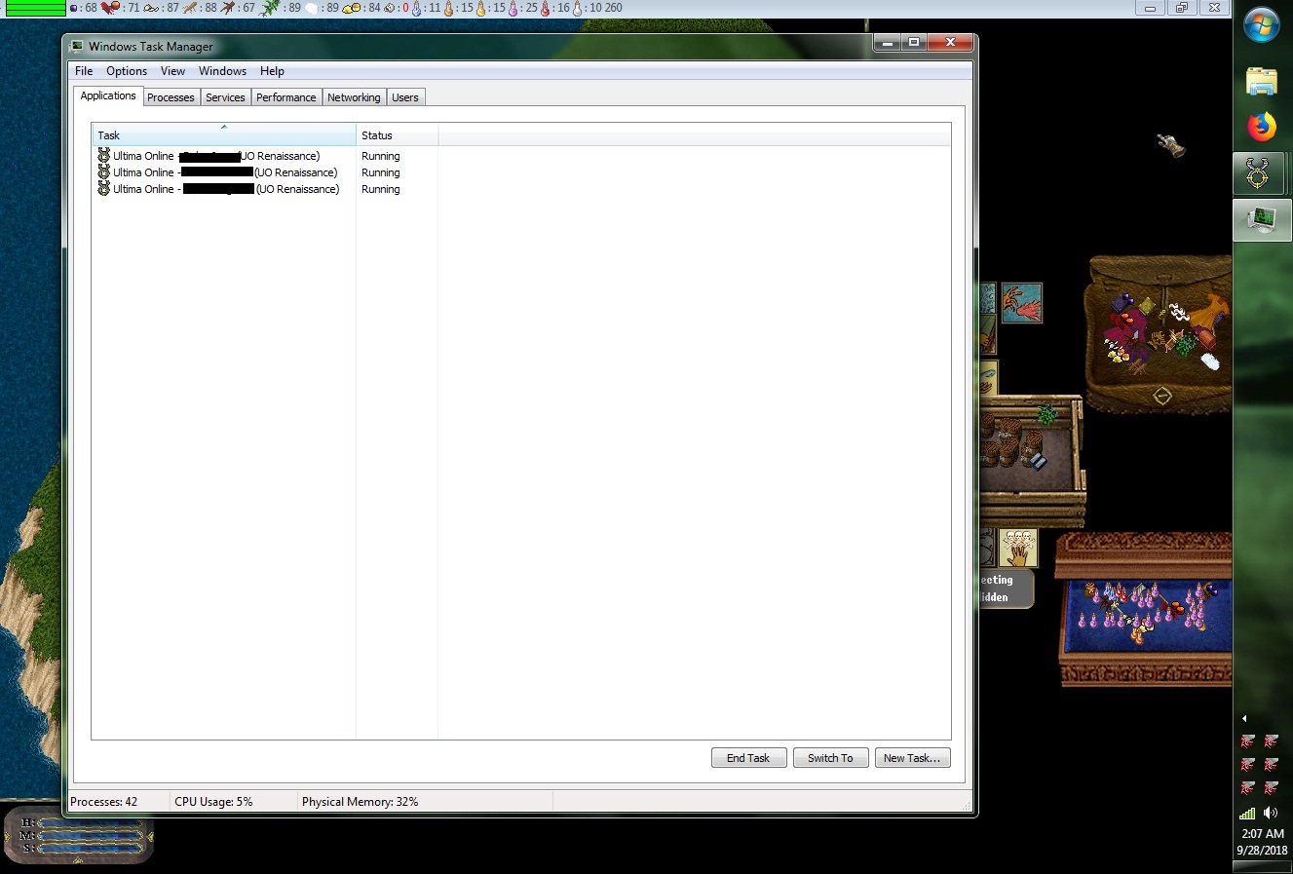
Task: Click Running status in first row
Action: point(381,156)
